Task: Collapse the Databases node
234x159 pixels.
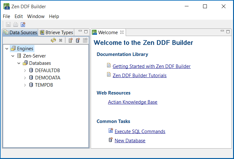Action: [19, 63]
